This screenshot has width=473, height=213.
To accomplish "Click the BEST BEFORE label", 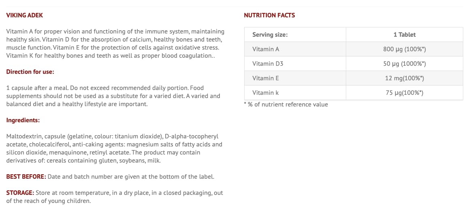I will [x=26, y=177].
